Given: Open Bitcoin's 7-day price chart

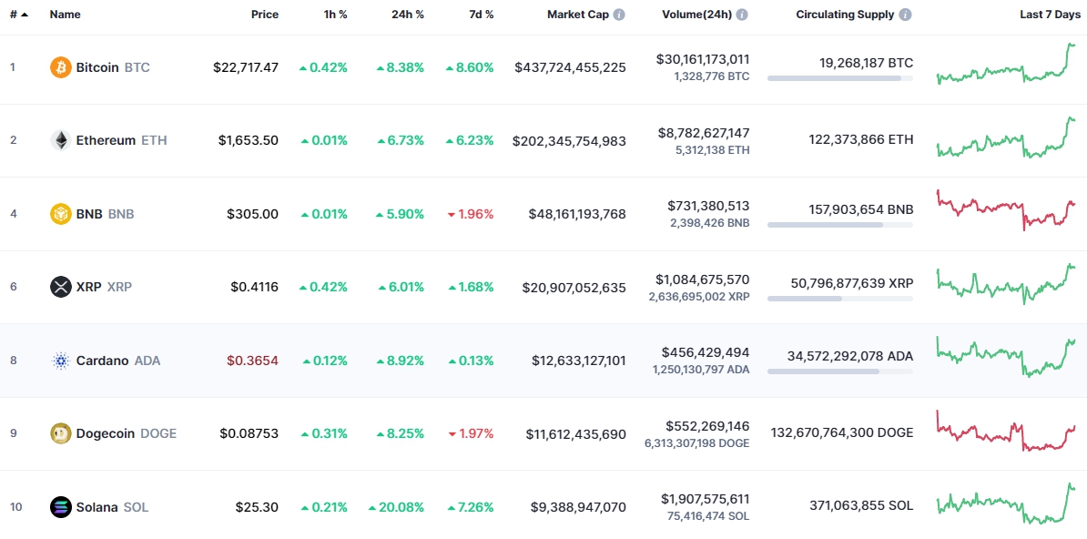Looking at the screenshot, I should click(1006, 64).
